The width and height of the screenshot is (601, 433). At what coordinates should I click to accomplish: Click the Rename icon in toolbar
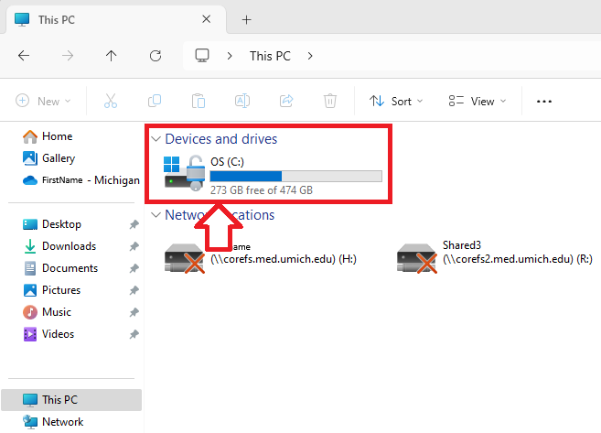pos(242,101)
